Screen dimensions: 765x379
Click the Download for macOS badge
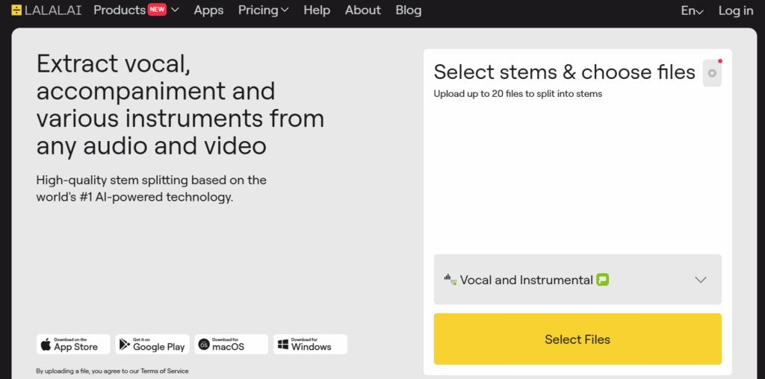click(232, 344)
